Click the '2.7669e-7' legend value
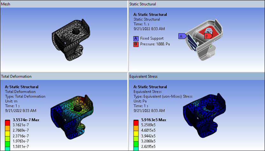 (x=21, y=130)
